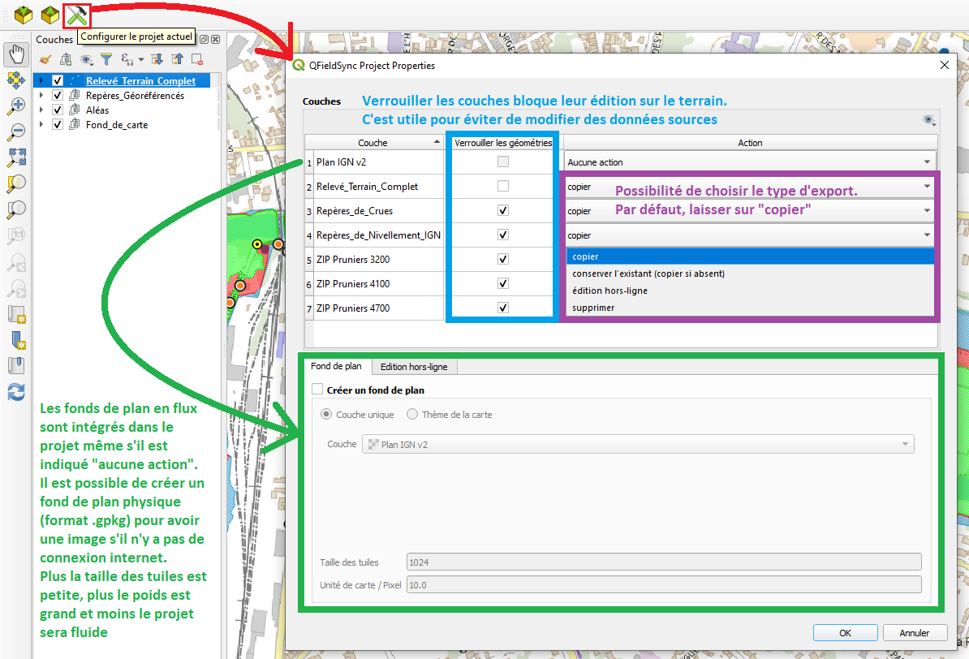Unlock geometries for ZIP Pruniers 3200
The image size is (969, 659).
(x=503, y=259)
